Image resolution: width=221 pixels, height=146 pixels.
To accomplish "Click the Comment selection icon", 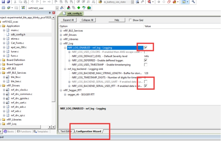I will [88, 2].
